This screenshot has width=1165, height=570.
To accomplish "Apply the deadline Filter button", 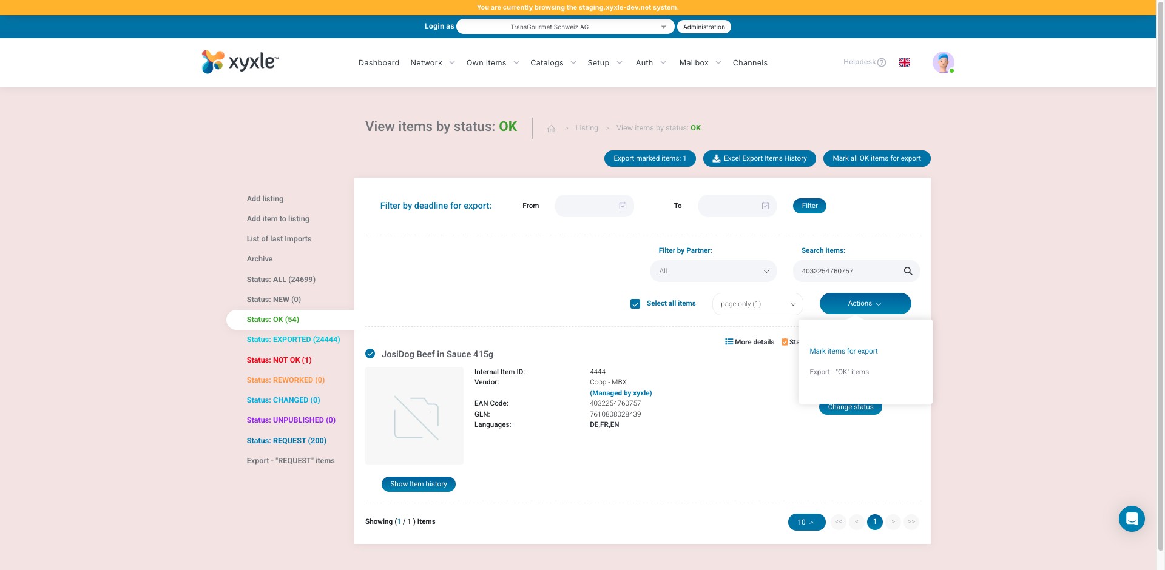I will (809, 206).
